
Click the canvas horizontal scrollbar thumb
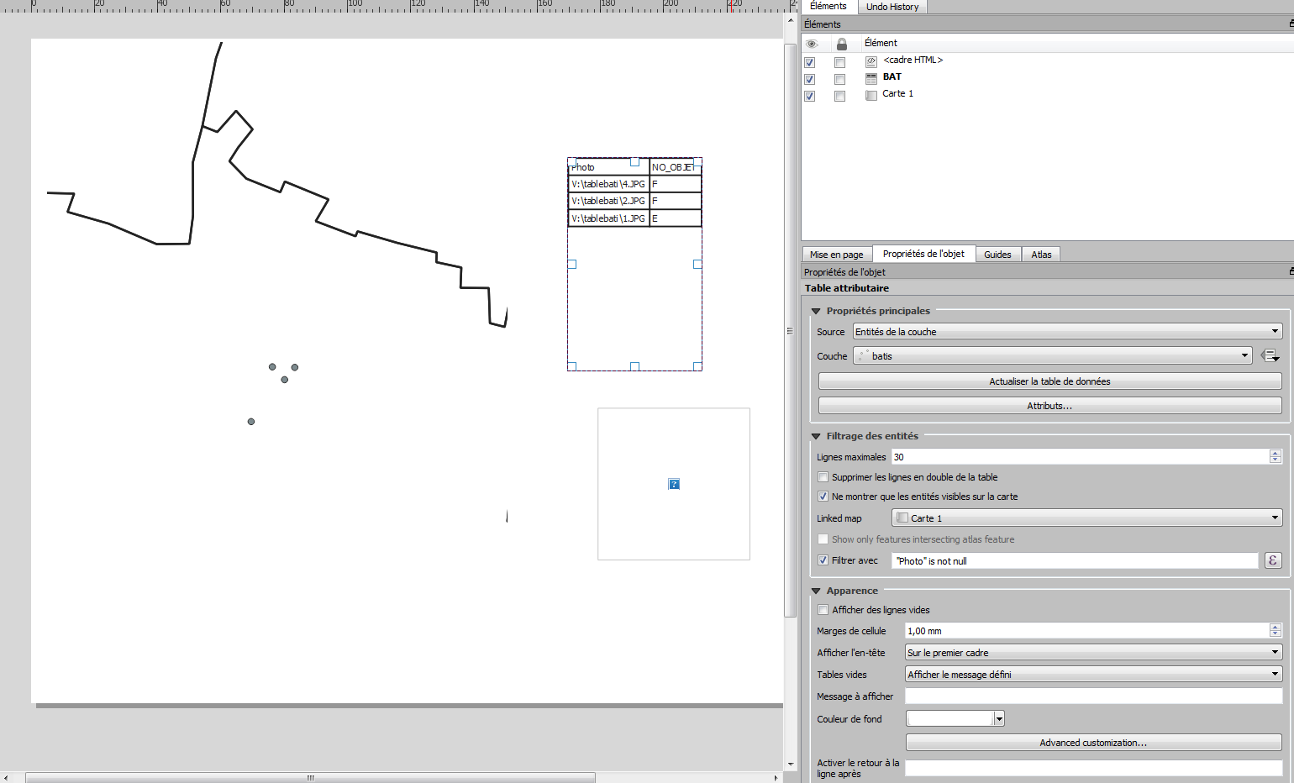310,778
